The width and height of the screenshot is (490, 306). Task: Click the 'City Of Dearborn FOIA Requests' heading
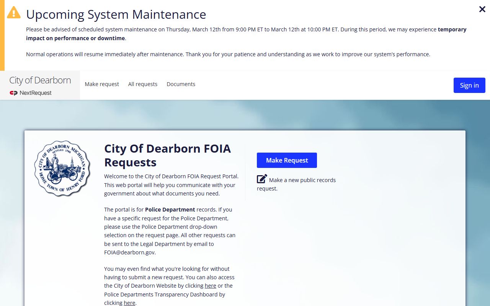(168, 155)
